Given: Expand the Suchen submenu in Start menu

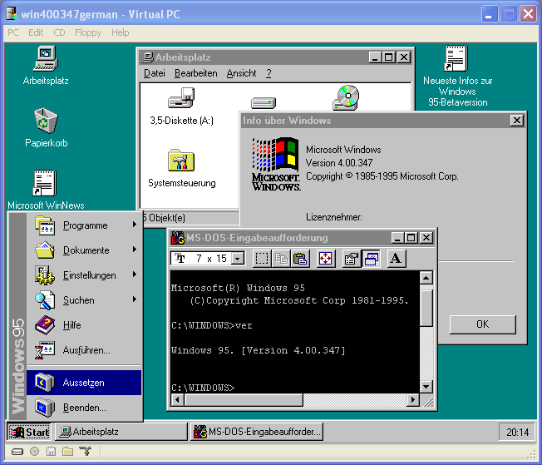Looking at the screenshot, I should (x=84, y=300).
